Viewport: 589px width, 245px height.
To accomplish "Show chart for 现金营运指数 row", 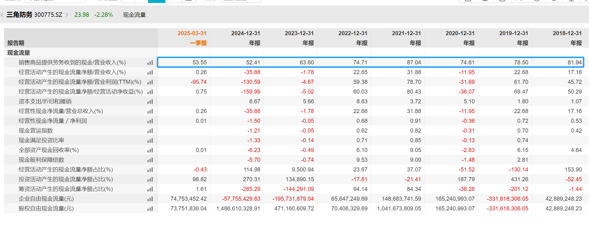I will click(150, 131).
